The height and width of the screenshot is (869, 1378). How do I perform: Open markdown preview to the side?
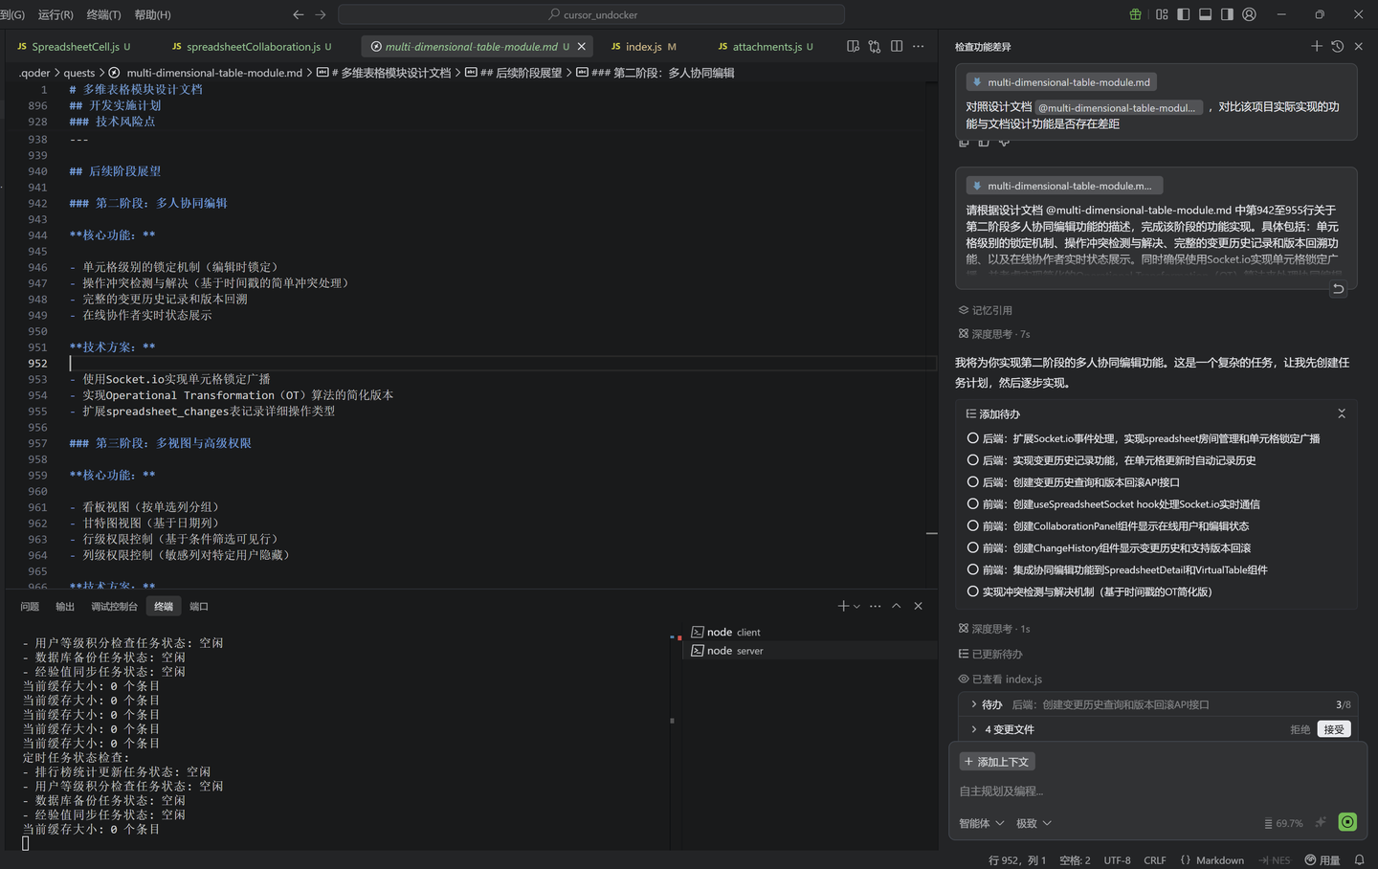[853, 46]
